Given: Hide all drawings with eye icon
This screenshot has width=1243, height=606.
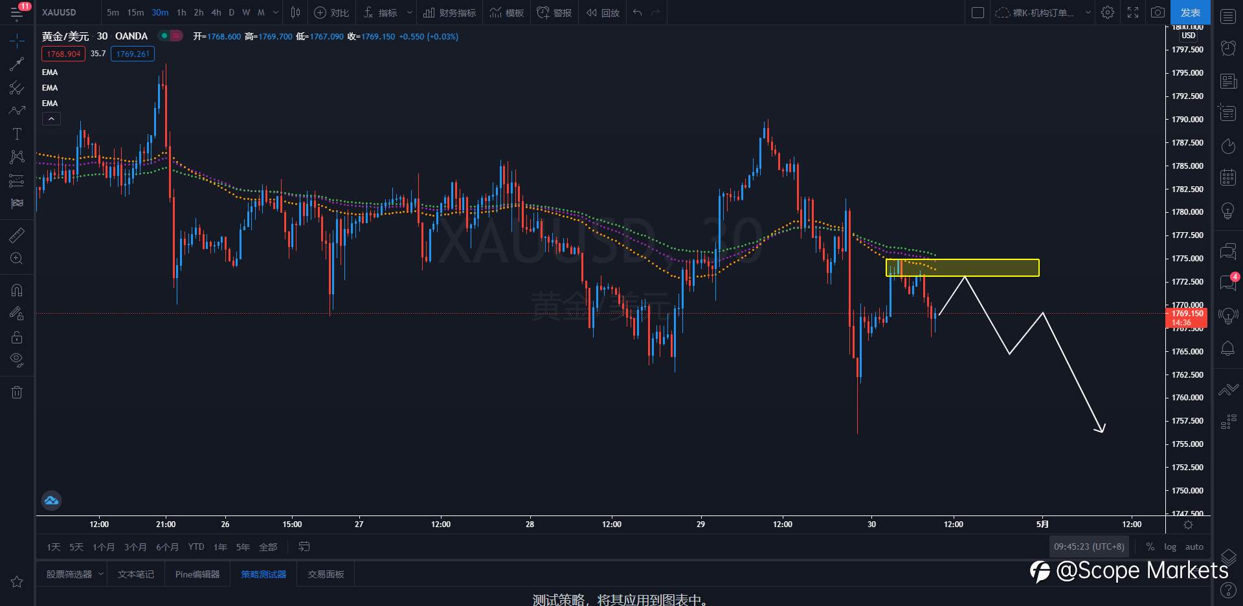Looking at the screenshot, I should [x=17, y=360].
